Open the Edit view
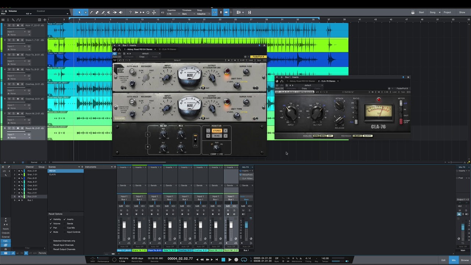471x265 pixels. tap(443, 260)
